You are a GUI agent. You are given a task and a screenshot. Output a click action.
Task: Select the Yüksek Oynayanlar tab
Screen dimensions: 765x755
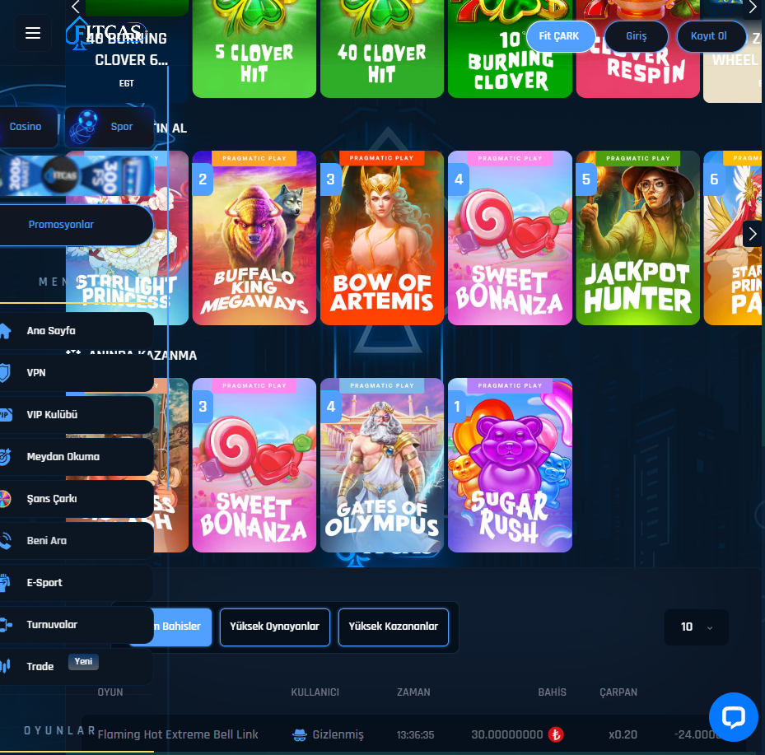(x=275, y=627)
